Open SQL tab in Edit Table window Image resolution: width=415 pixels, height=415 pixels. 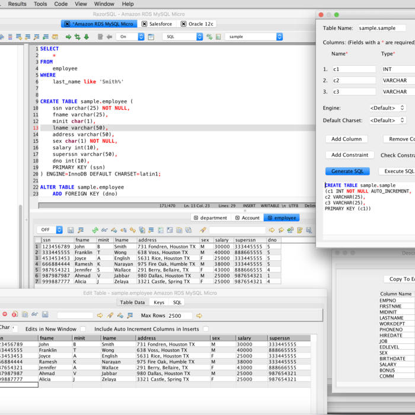click(177, 302)
